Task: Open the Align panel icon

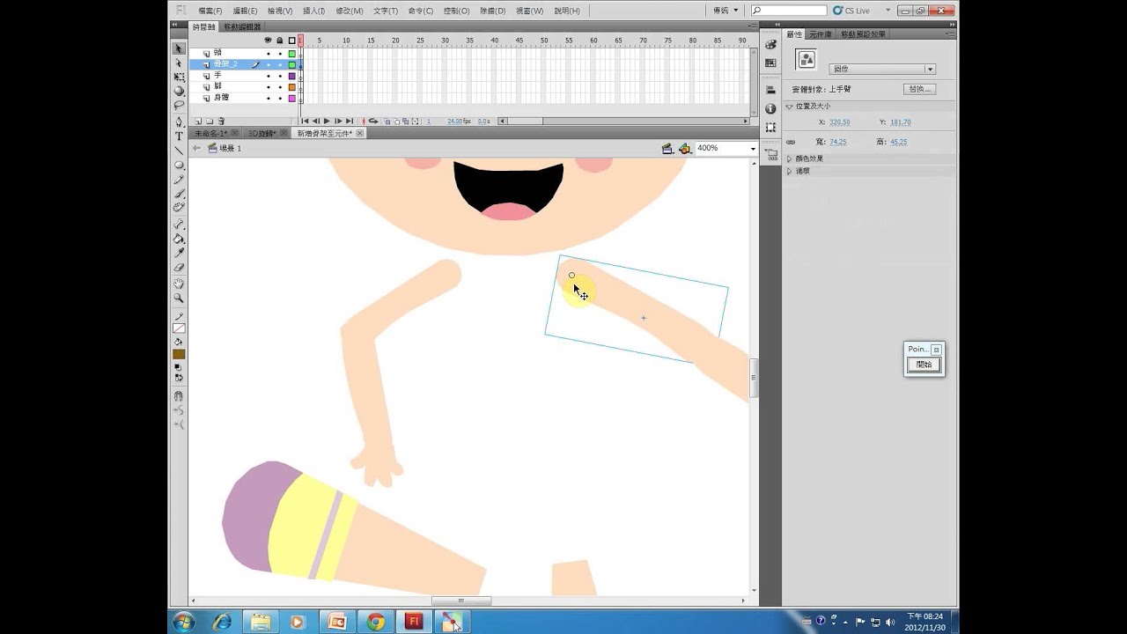Action: [770, 90]
